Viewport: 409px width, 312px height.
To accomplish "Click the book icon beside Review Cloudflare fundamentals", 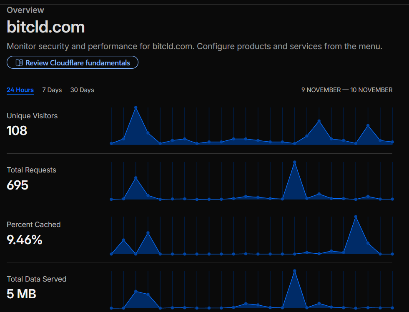I will [x=19, y=63].
